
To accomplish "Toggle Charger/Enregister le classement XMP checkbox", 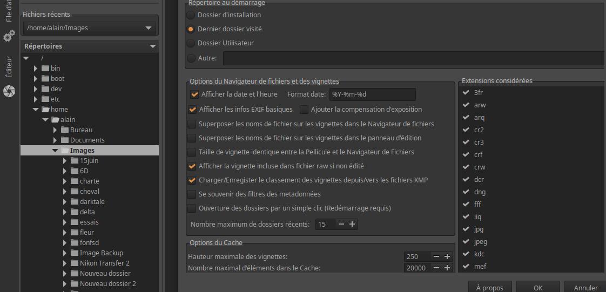I will [192, 180].
